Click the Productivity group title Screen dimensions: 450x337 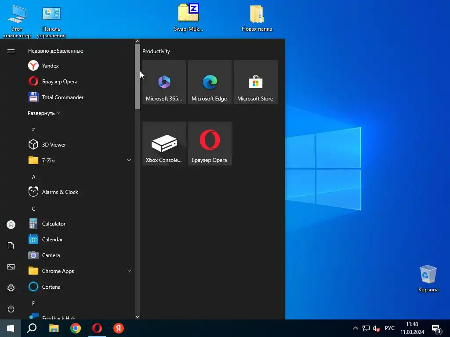156,51
